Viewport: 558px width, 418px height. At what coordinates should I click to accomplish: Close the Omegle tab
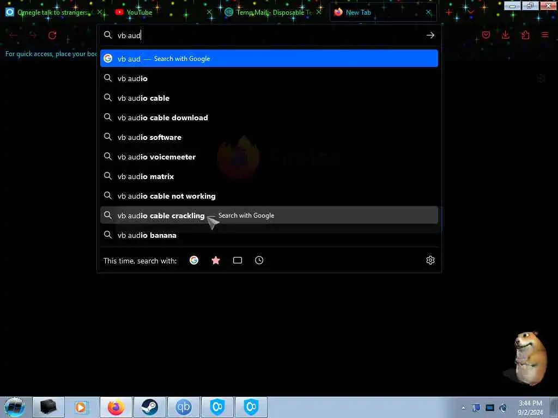pyautogui.click(x=100, y=13)
